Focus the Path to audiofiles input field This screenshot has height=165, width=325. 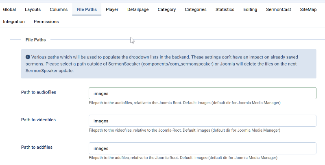(202, 93)
